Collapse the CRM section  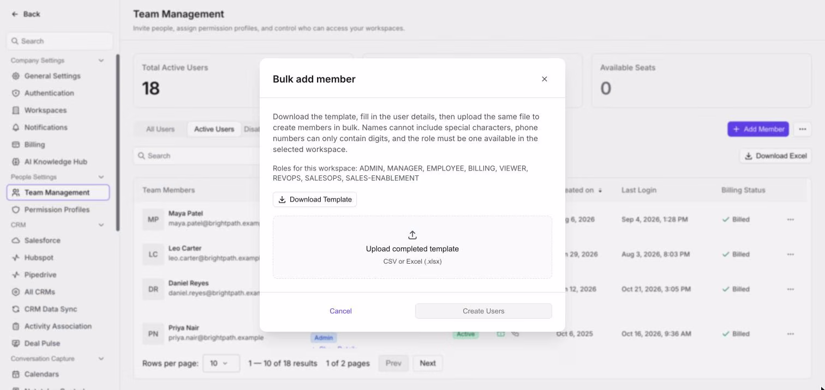pyautogui.click(x=101, y=225)
